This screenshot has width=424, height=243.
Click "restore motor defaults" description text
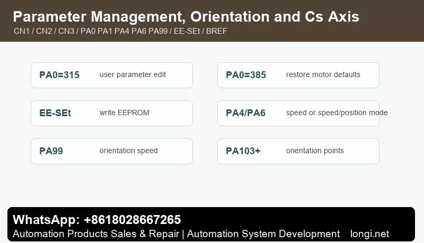pos(323,74)
